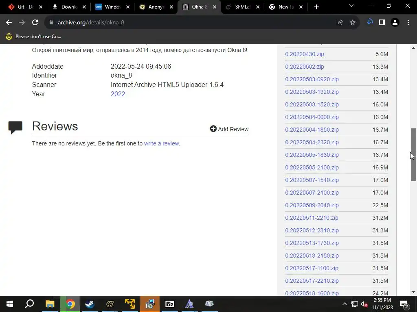Open the network tray icon

point(355,304)
